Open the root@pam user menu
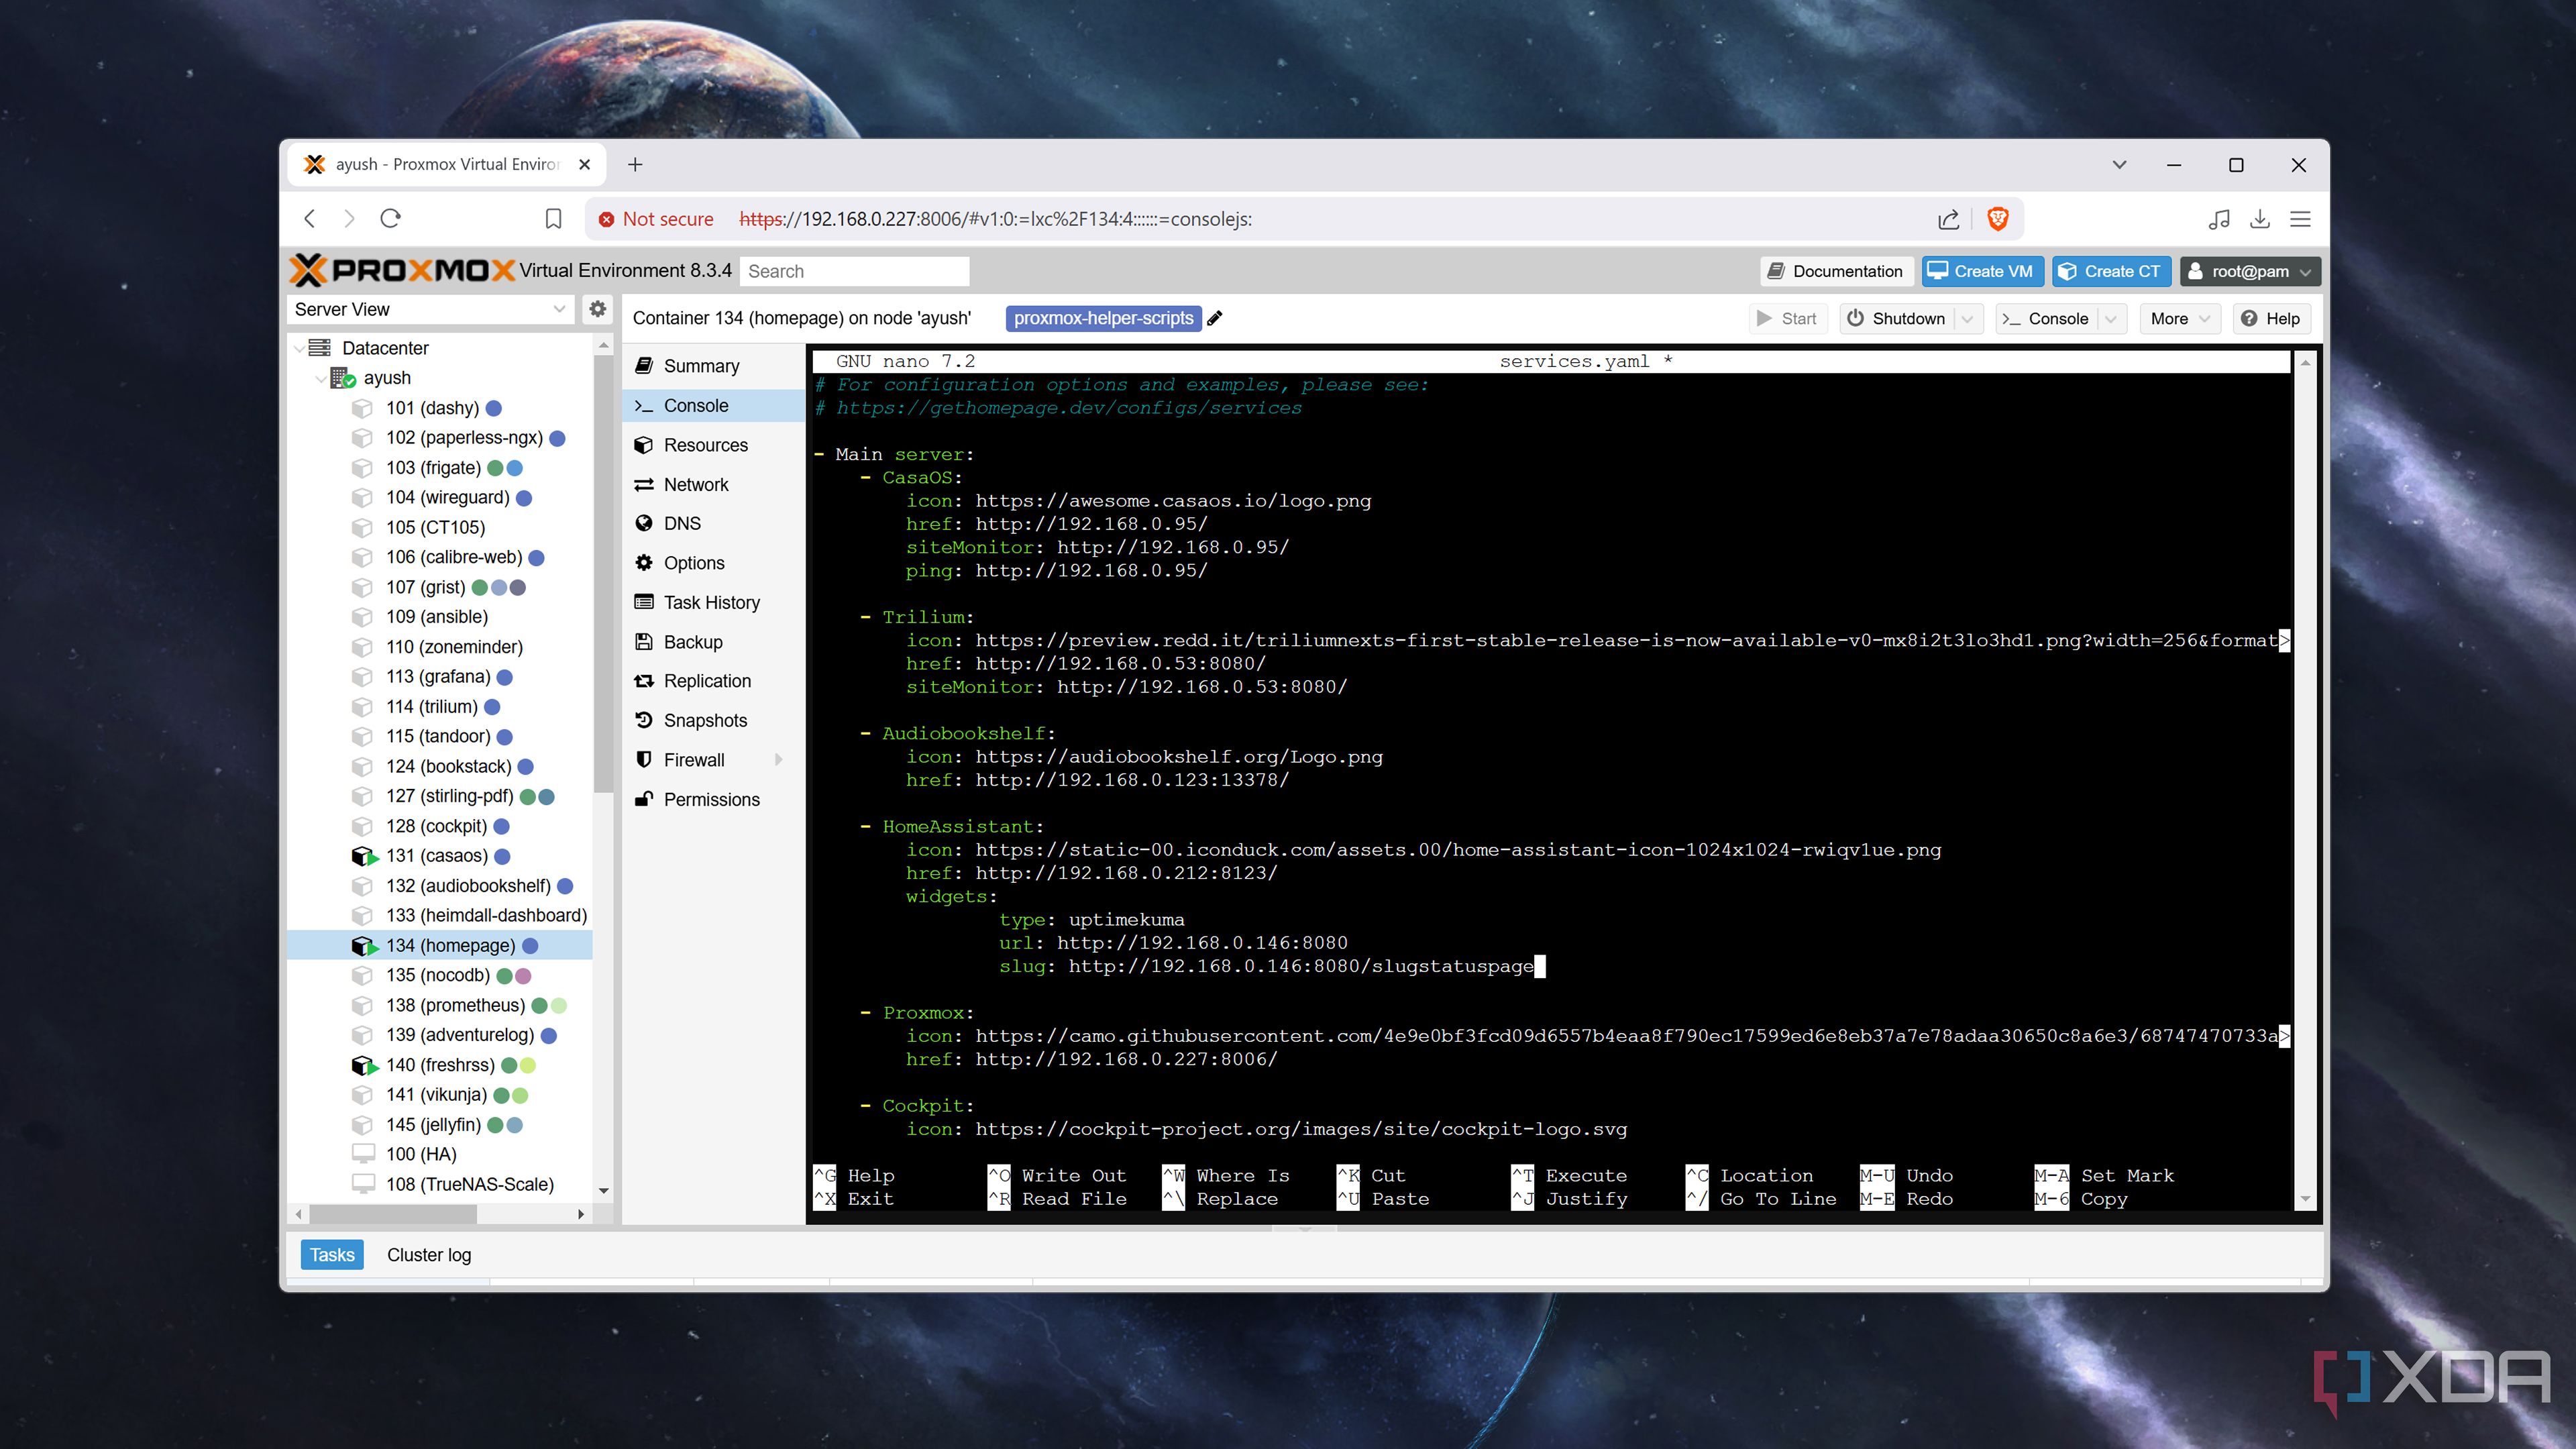This screenshot has height=1449, width=2576. point(2249,271)
